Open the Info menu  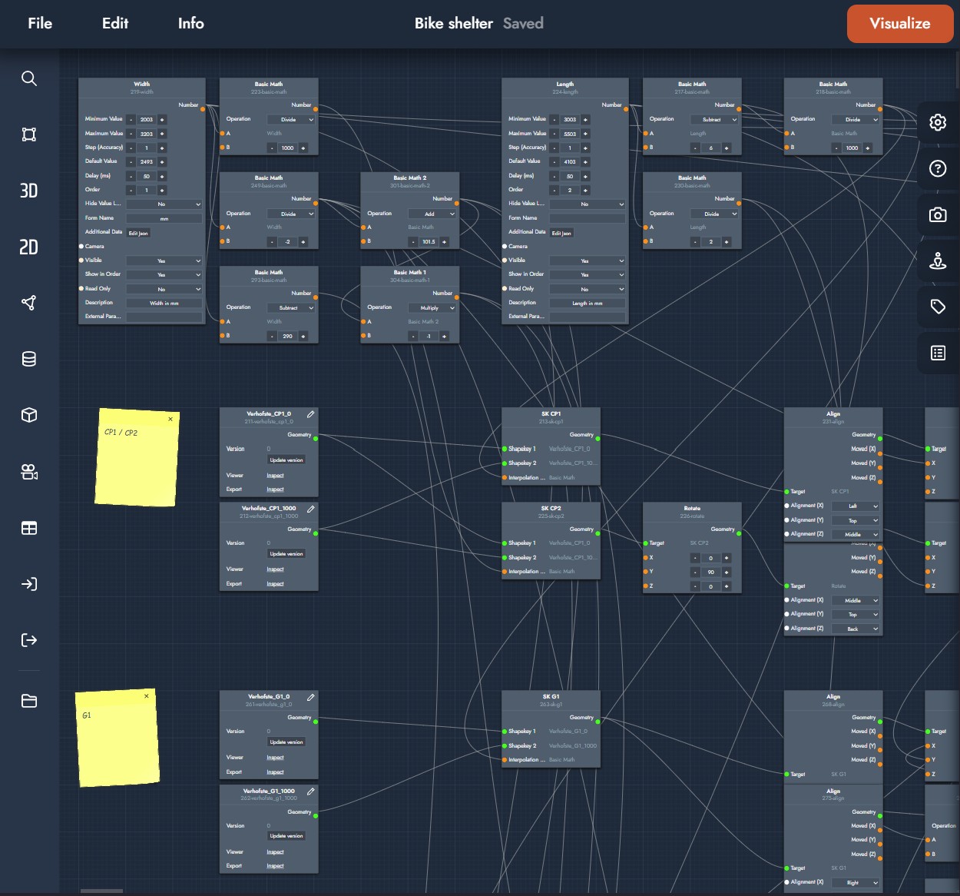click(x=190, y=23)
